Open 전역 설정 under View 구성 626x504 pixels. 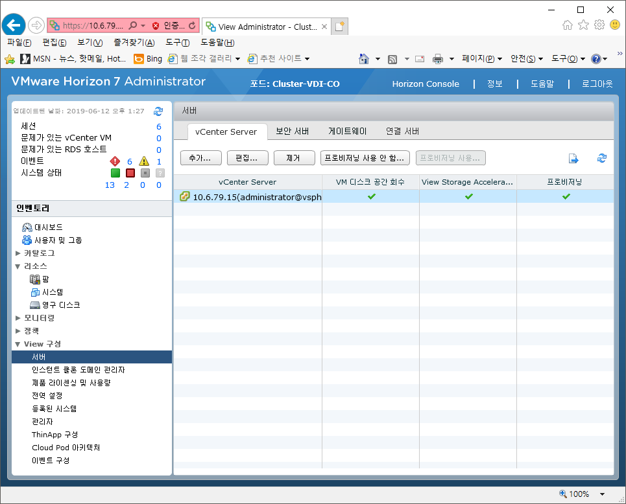click(47, 396)
